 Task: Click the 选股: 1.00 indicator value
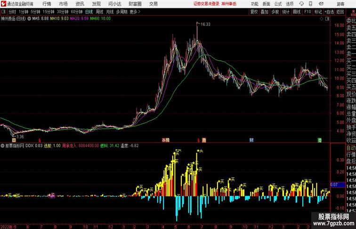click(x=52, y=146)
